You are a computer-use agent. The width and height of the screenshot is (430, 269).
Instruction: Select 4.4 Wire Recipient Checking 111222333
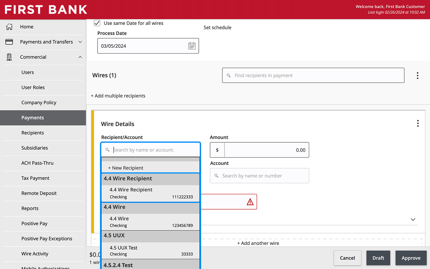click(150, 193)
